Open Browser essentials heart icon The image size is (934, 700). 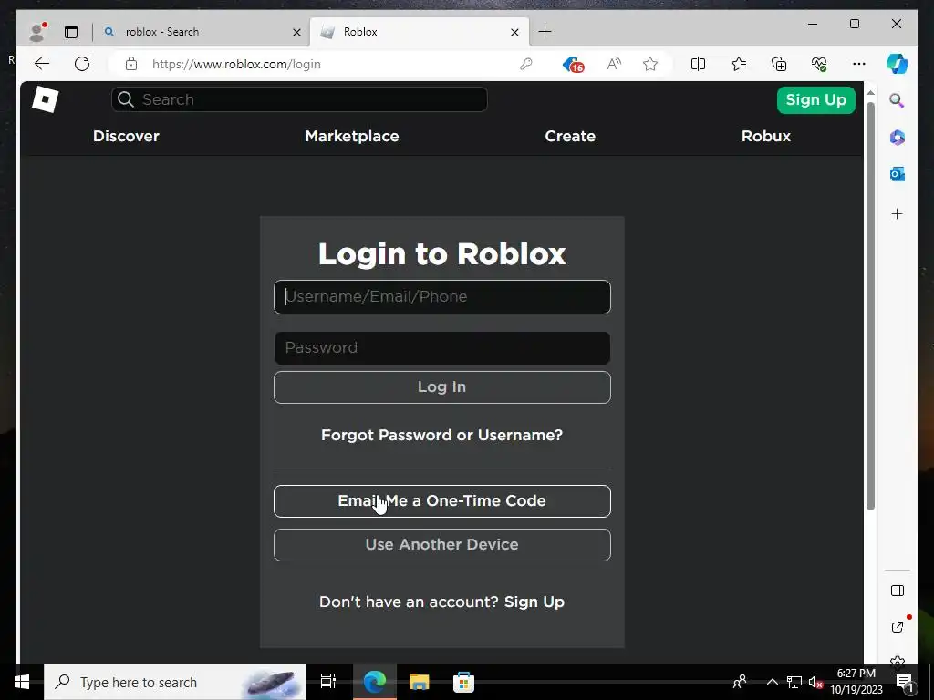click(x=819, y=64)
